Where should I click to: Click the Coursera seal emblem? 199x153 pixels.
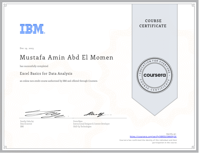(155, 75)
